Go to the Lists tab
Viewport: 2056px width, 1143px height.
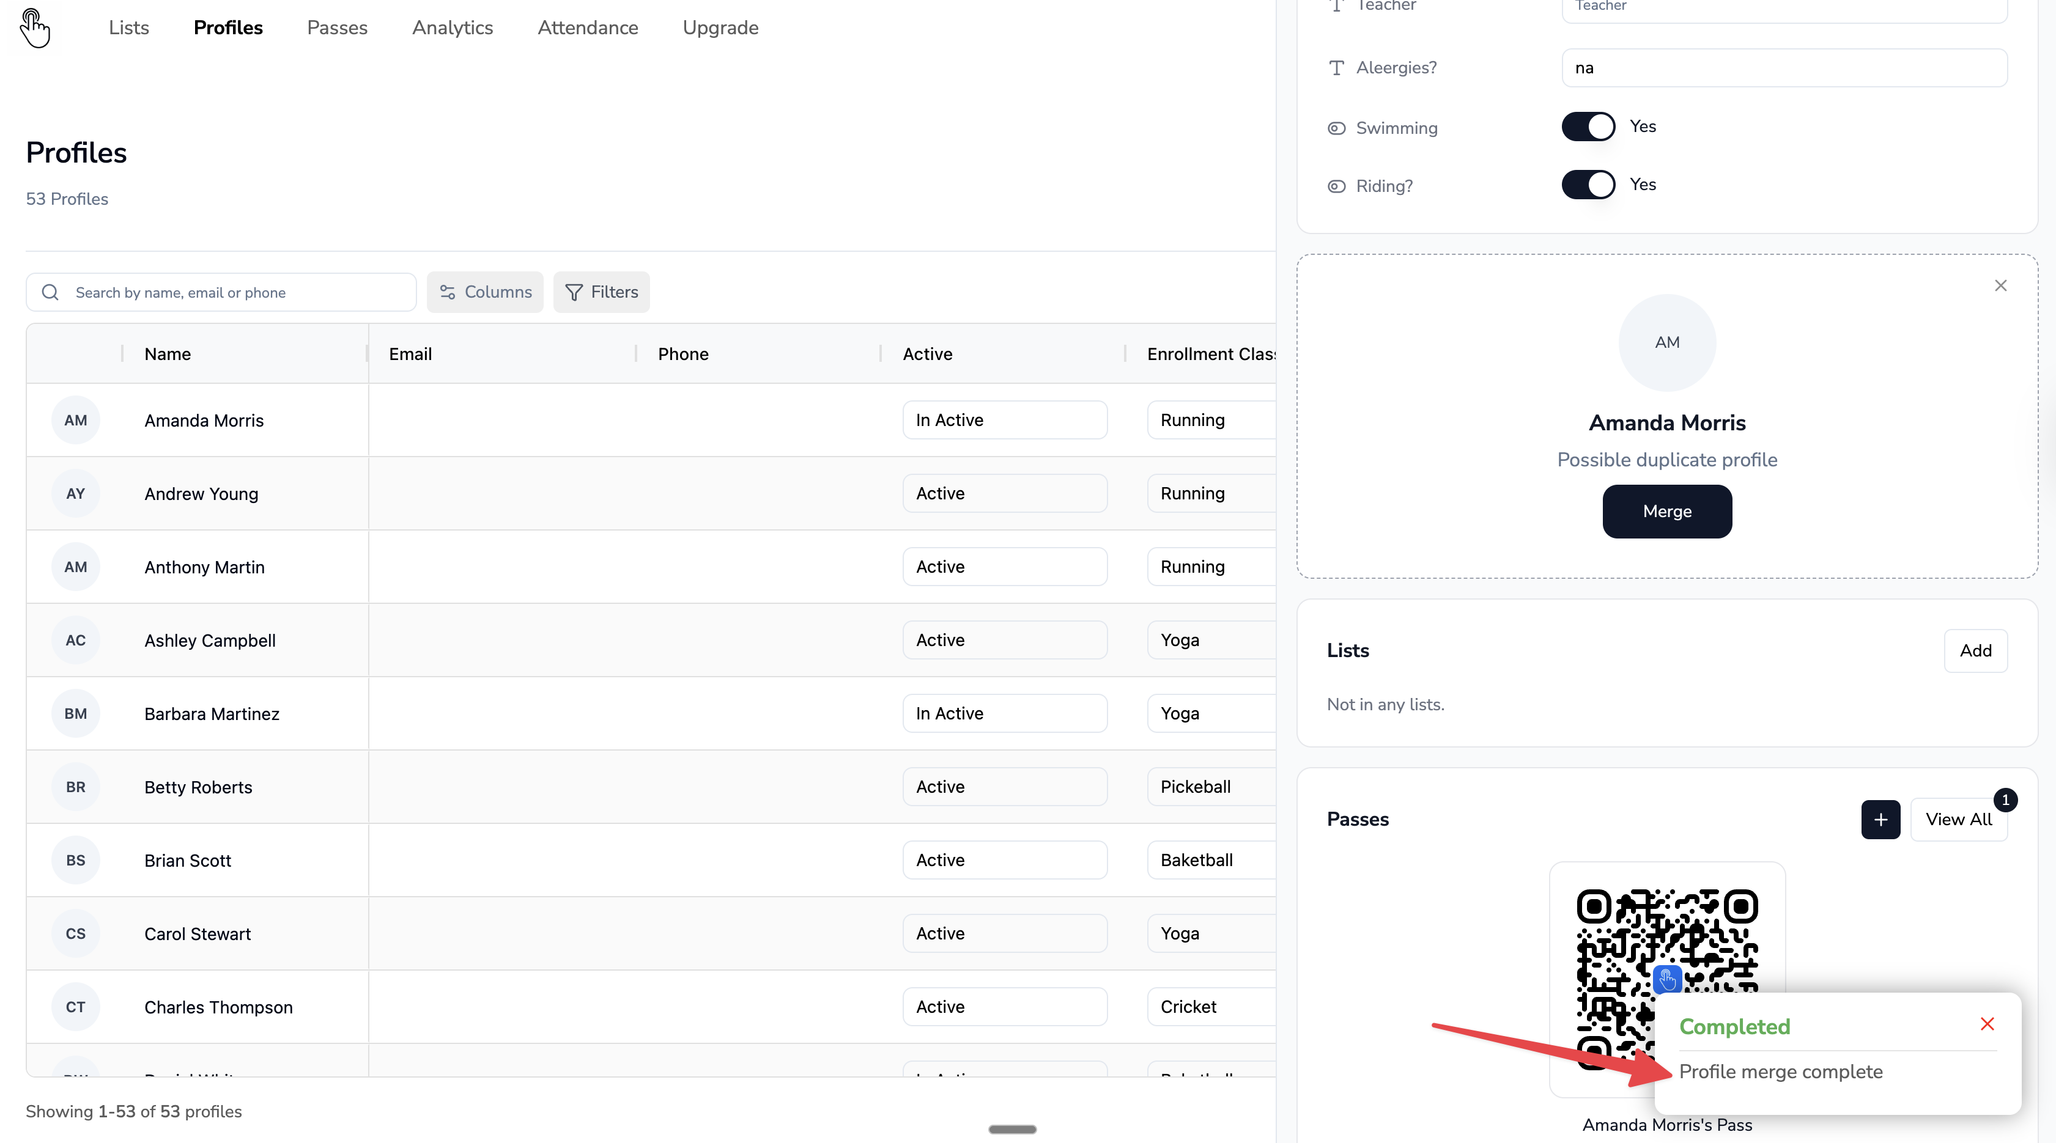point(128,28)
